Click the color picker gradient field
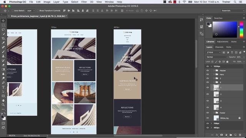The image size is (246, 138). [x=224, y=30]
